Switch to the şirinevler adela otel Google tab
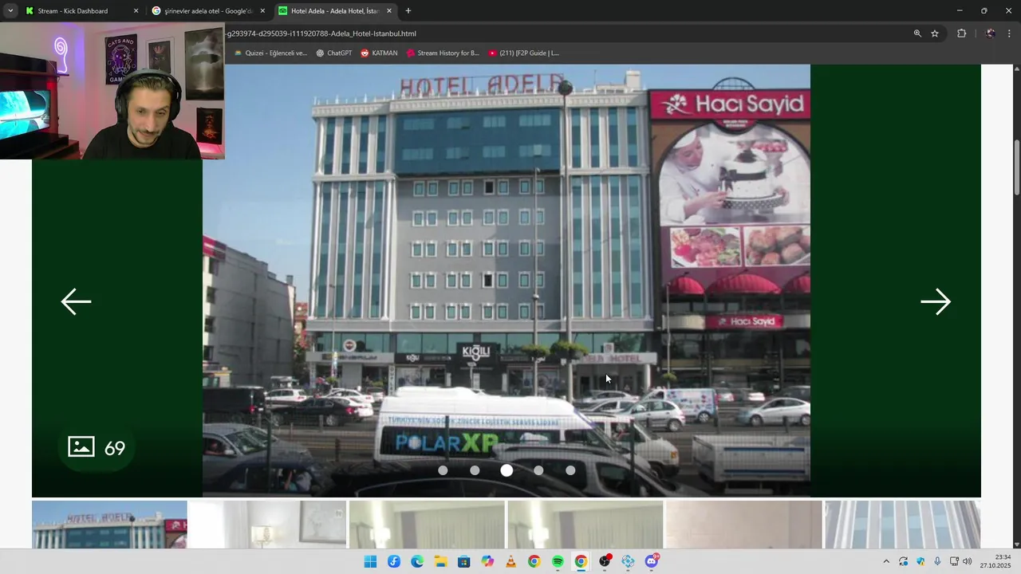 208,11
